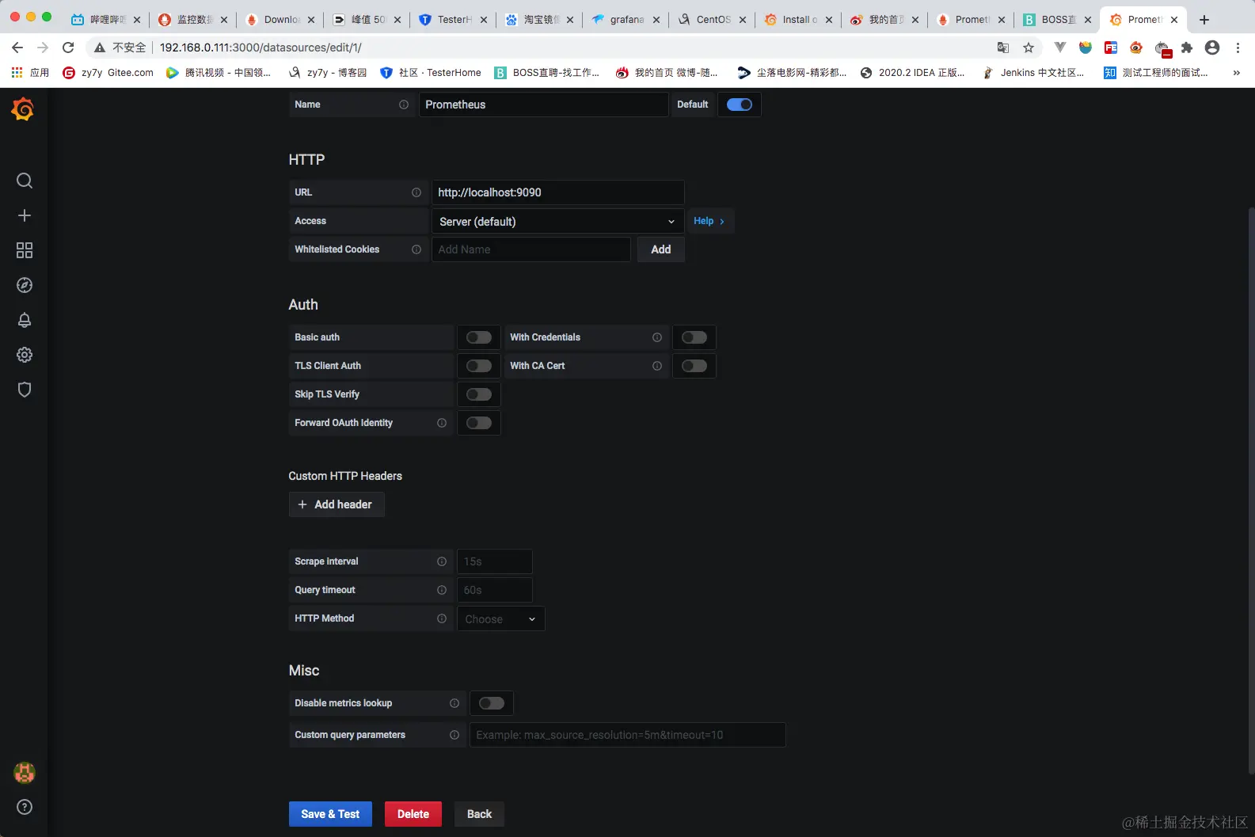Show info icon for HTTP Method

pyautogui.click(x=442, y=618)
